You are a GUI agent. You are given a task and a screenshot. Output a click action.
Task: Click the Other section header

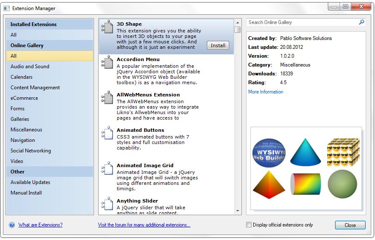50,172
